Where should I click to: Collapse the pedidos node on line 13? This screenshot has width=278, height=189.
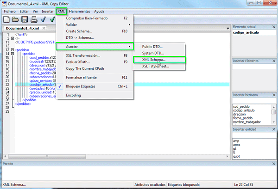point(12,49)
